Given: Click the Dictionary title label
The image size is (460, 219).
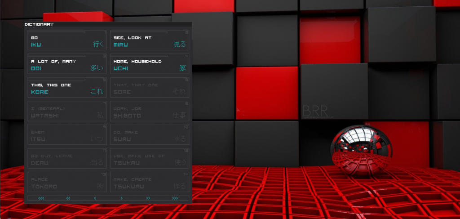Looking at the screenshot, I should [x=39, y=24].
